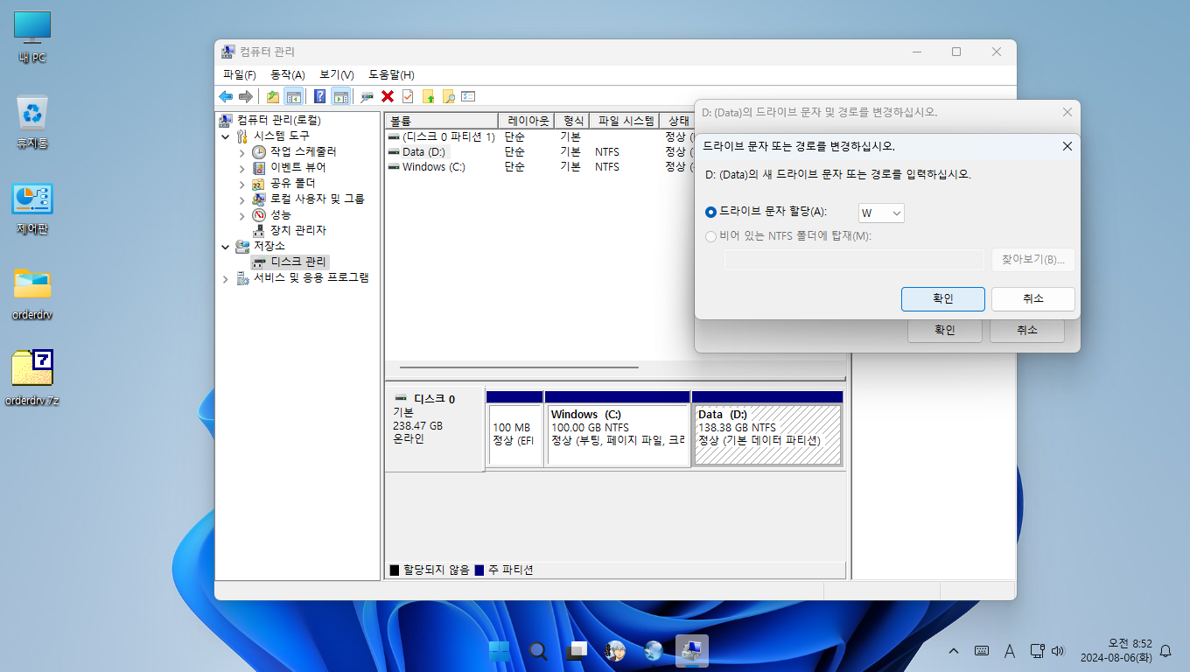Click 찾아보기(B)... browse button
Screen dimensions: 1190x672
coord(1033,260)
